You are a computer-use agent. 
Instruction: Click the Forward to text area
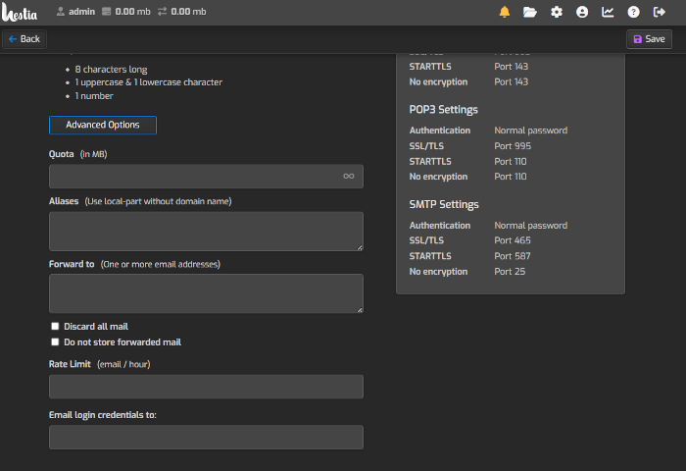point(206,293)
